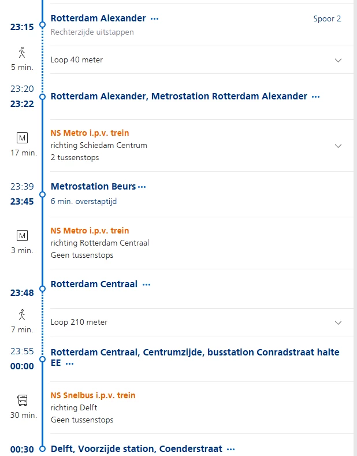Click the three dots after halte EE
This screenshot has height=456, width=357.
pyautogui.click(x=70, y=364)
